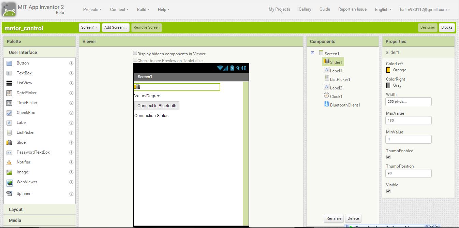Open help for ListView component
Image resolution: width=459 pixels, height=228 pixels.
coord(72,83)
